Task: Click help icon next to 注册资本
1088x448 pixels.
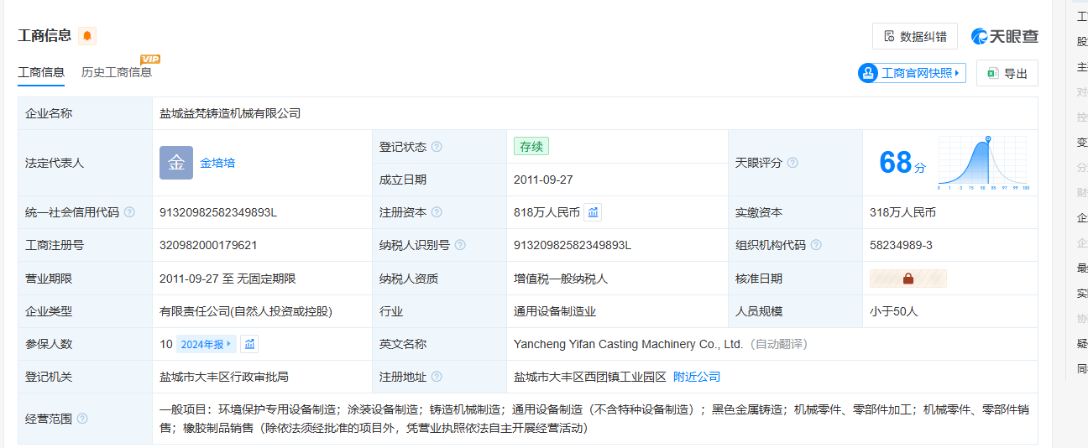Action: pyautogui.click(x=437, y=212)
